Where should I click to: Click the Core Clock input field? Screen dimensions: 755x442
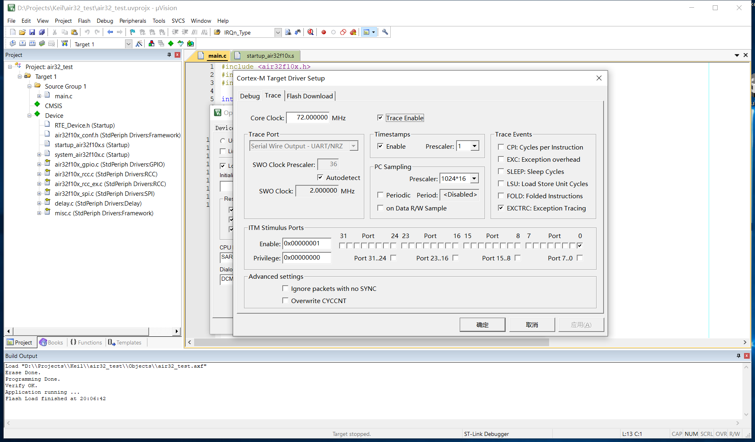307,118
